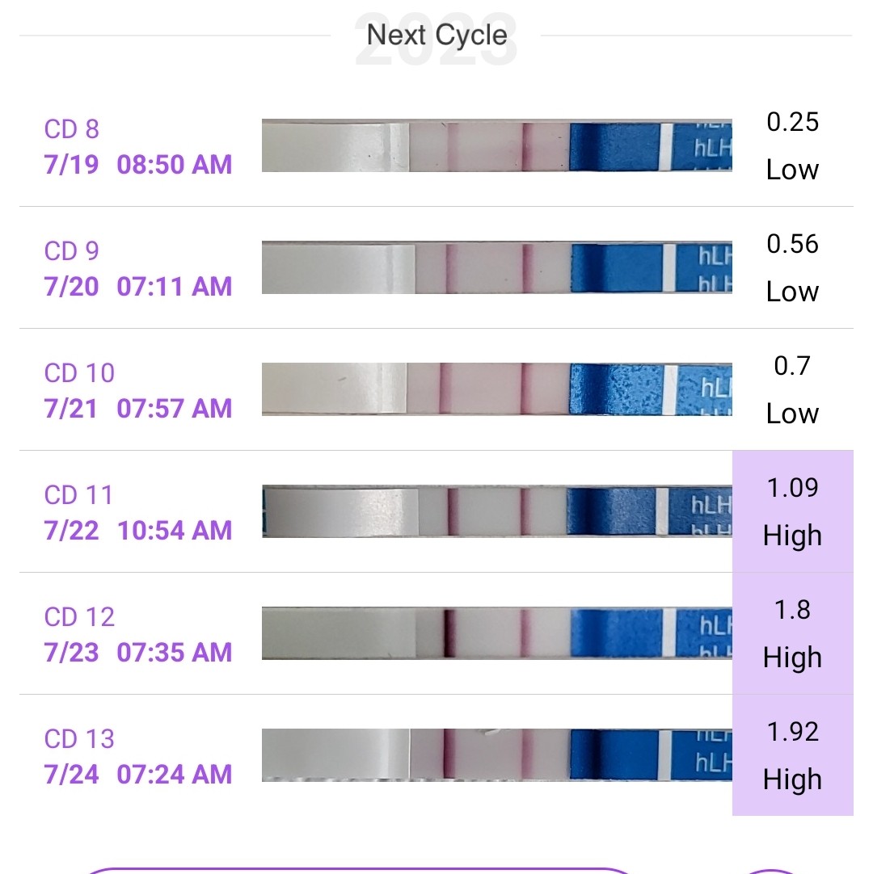Click the 7/23 07:35 AM timestamp
The image size is (873, 874).
coord(138,653)
